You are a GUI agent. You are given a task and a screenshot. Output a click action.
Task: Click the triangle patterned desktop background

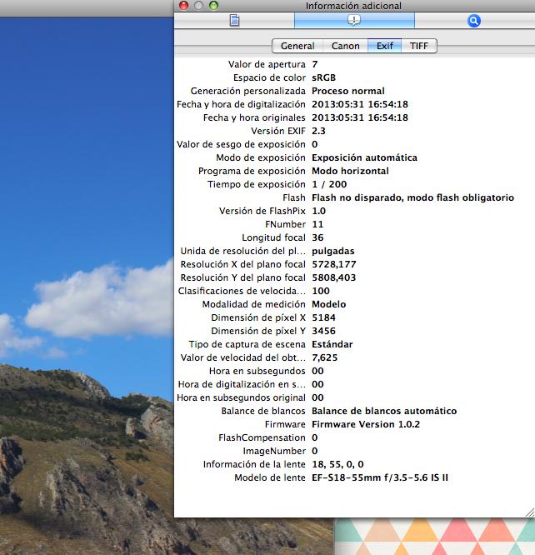click(x=433, y=537)
